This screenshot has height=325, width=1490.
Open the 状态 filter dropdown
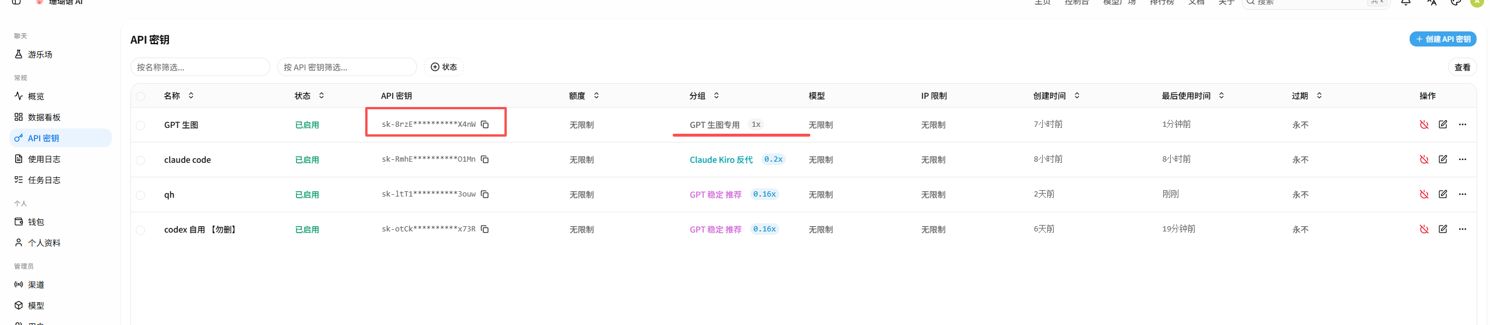click(444, 67)
